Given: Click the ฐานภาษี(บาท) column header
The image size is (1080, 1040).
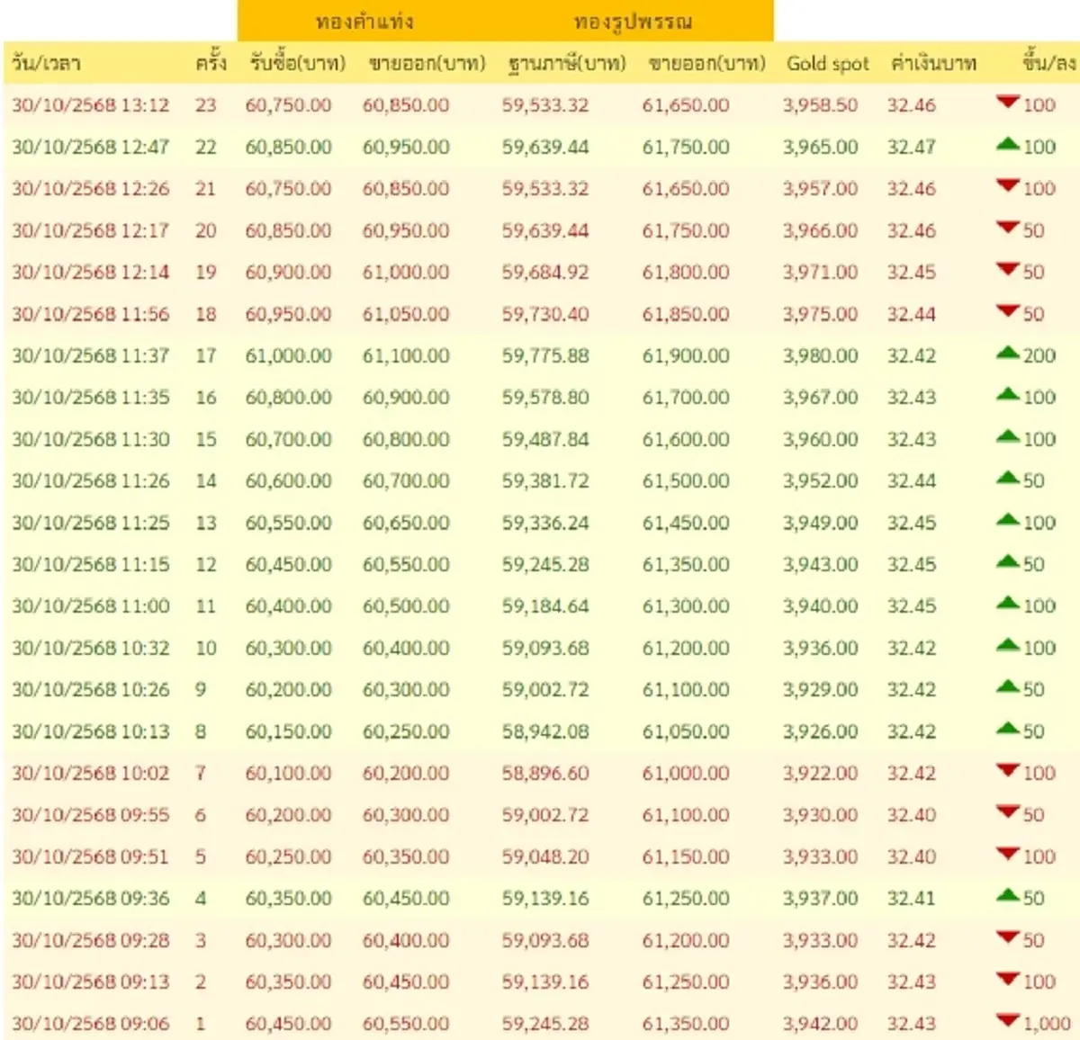Looking at the screenshot, I should 566,64.
